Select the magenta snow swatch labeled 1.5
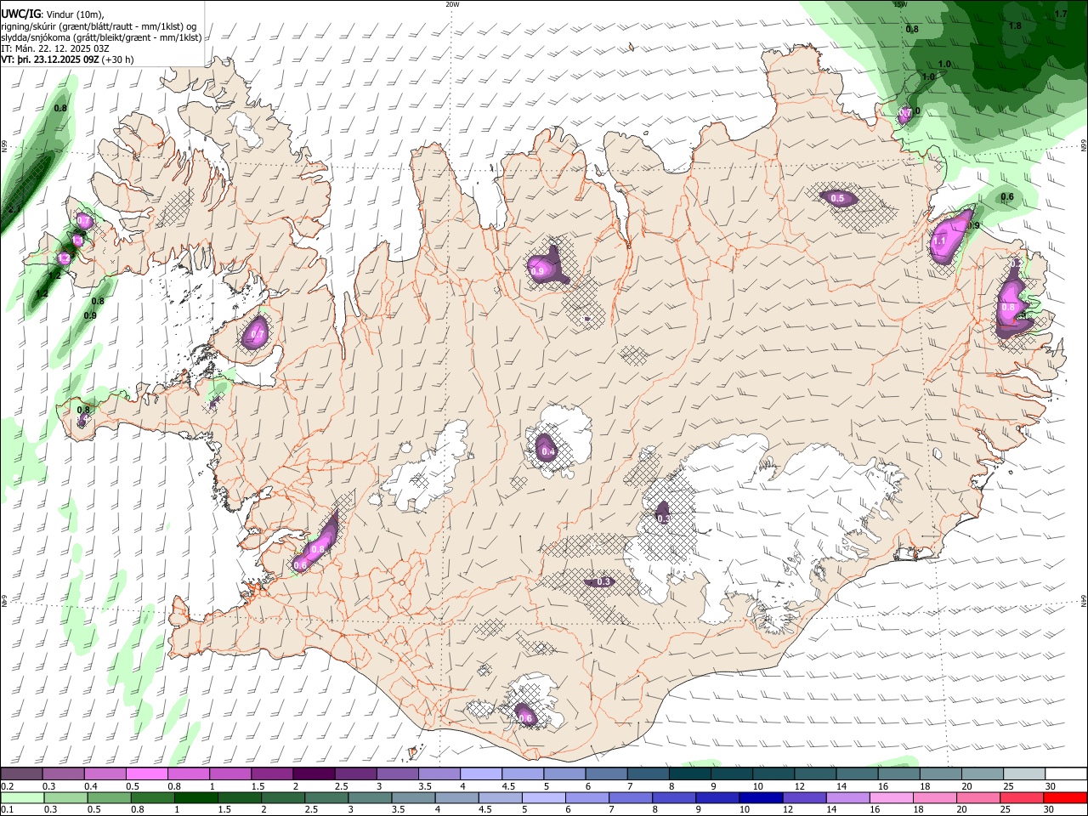 tap(272, 774)
